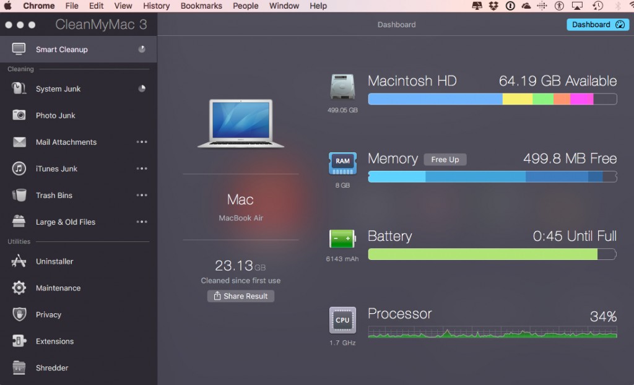Open the View menu

click(123, 6)
